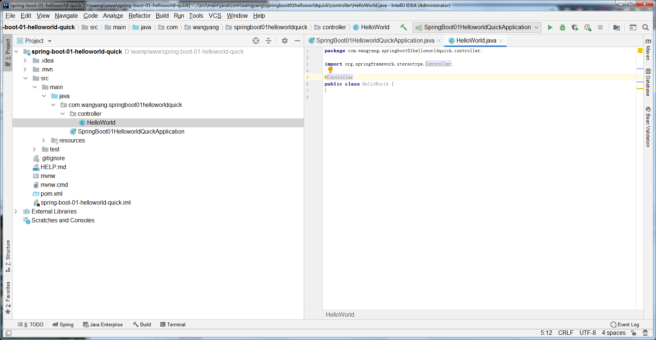Toggle the Terminal tool window
The width and height of the screenshot is (656, 340).
(173, 324)
